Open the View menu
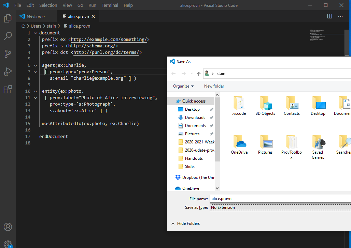 click(x=67, y=5)
